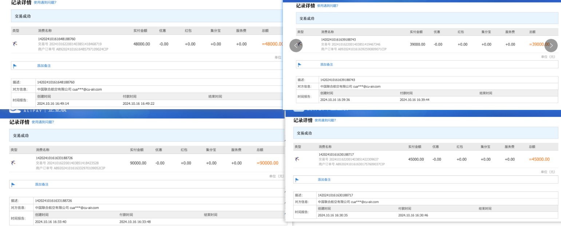The image size is (561, 226).
Task: Click the flag icon in the 90000.00 record
Action: click(x=13, y=185)
